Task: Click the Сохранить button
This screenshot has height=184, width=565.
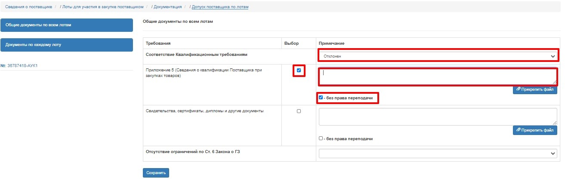Action: pyautogui.click(x=156, y=173)
